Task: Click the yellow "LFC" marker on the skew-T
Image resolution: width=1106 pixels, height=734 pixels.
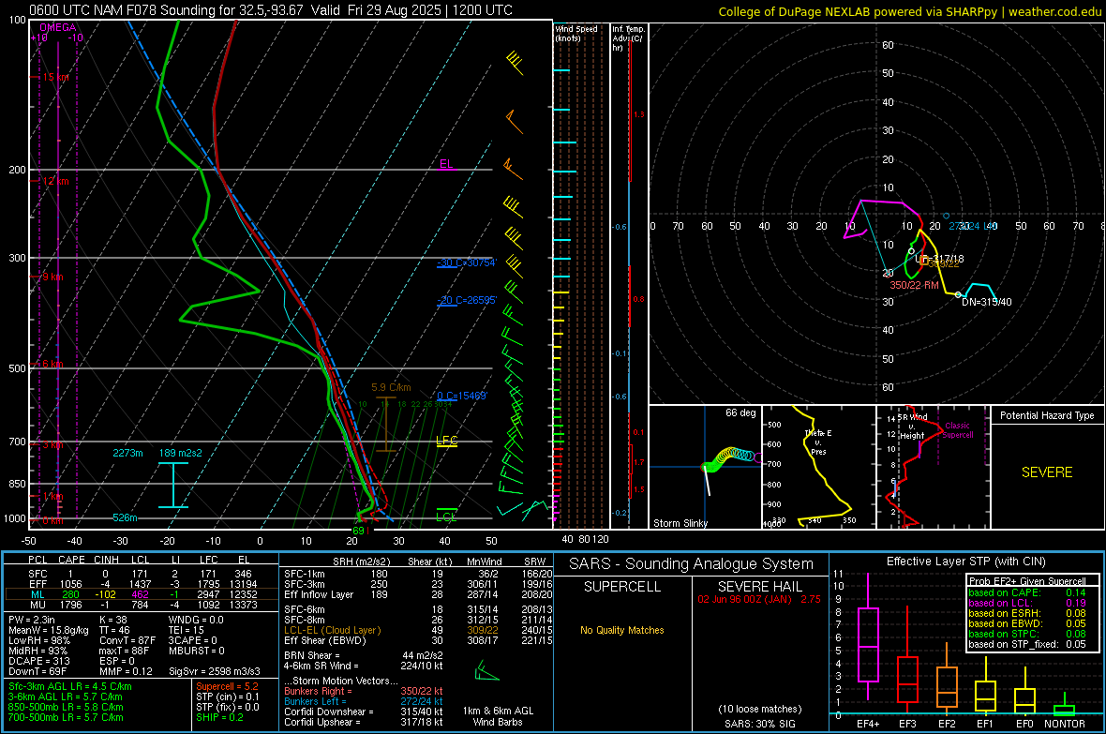Action: (446, 441)
